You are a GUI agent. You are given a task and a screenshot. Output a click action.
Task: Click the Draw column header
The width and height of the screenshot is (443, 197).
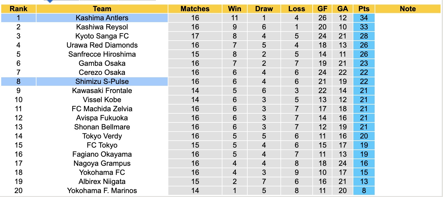264,9
